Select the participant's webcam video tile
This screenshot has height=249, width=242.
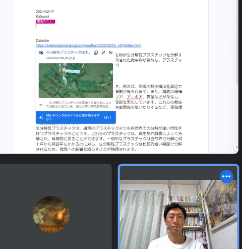(x=178, y=207)
